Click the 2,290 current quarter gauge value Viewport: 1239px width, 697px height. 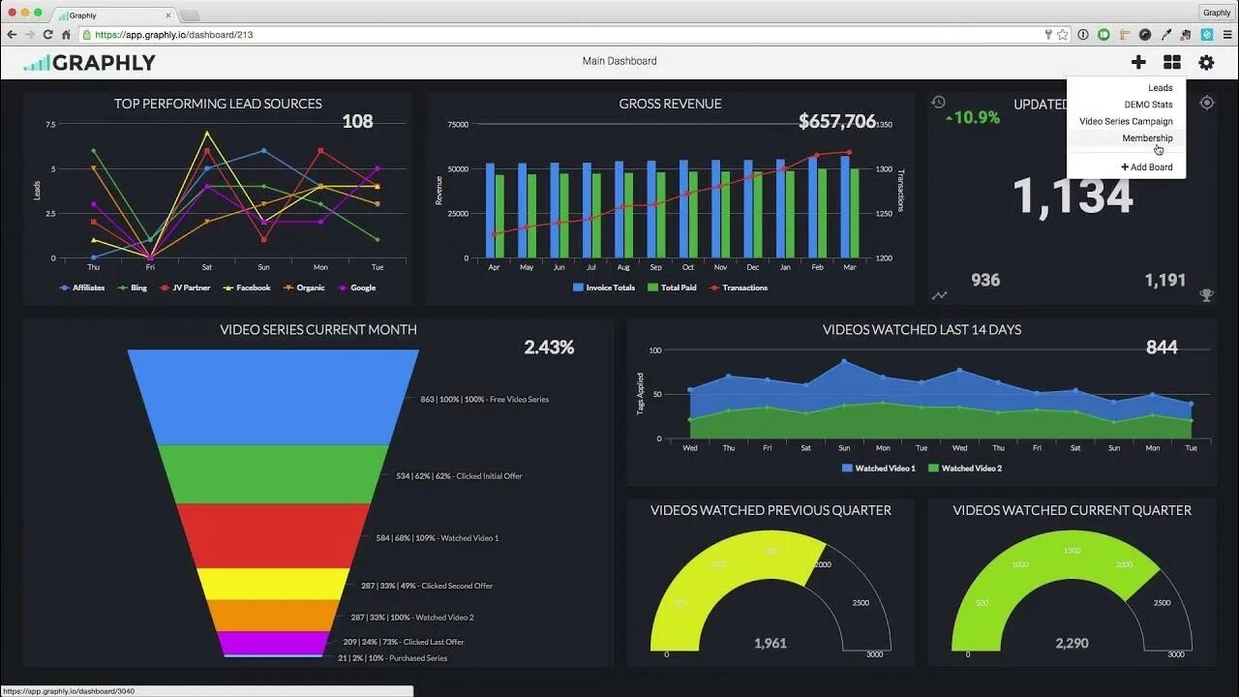tap(1072, 643)
